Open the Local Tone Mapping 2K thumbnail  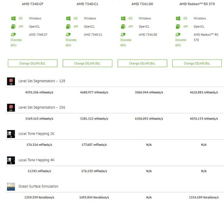[11, 134]
